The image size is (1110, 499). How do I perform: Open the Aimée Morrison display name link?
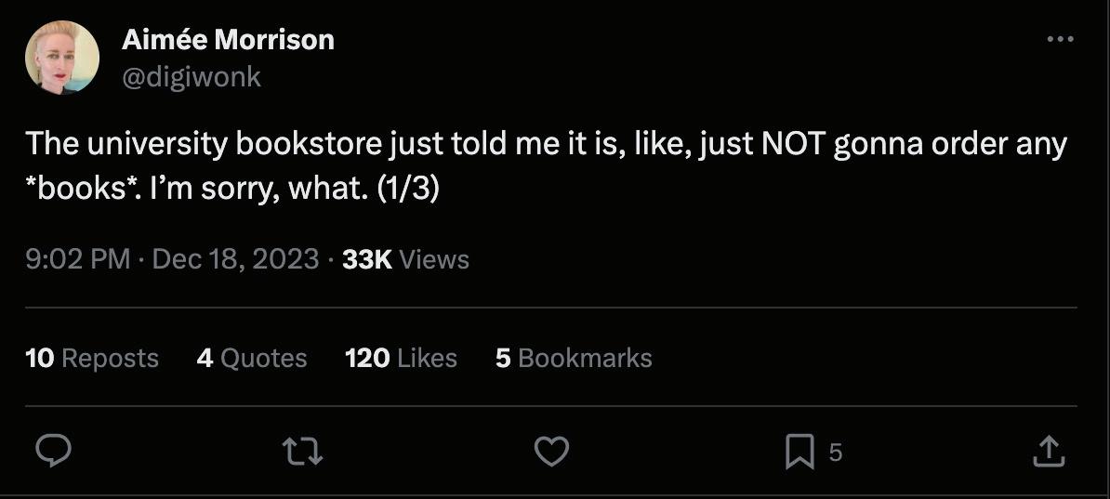point(228,40)
